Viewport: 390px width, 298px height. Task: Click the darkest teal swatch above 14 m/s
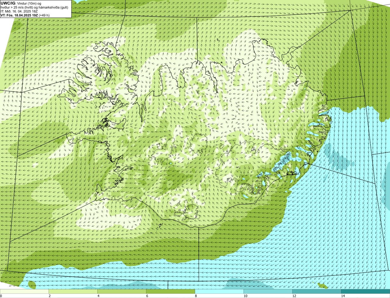coord(366,291)
